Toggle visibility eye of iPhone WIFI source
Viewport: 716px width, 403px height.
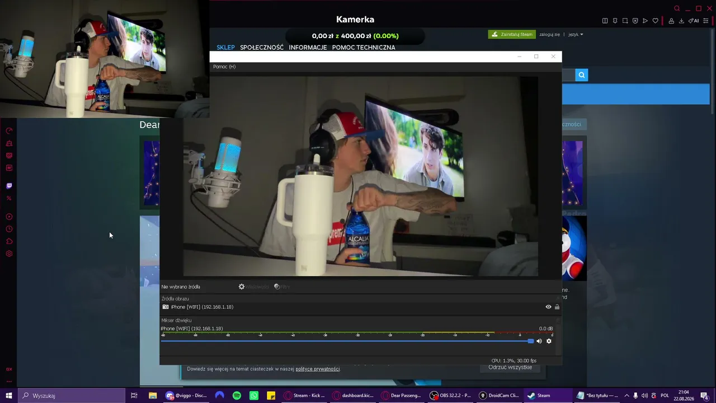(548, 307)
